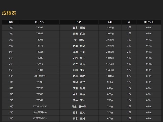The height and width of the screenshot is (122, 163).
Task: Click bib number 73256
Action: coord(40,40)
